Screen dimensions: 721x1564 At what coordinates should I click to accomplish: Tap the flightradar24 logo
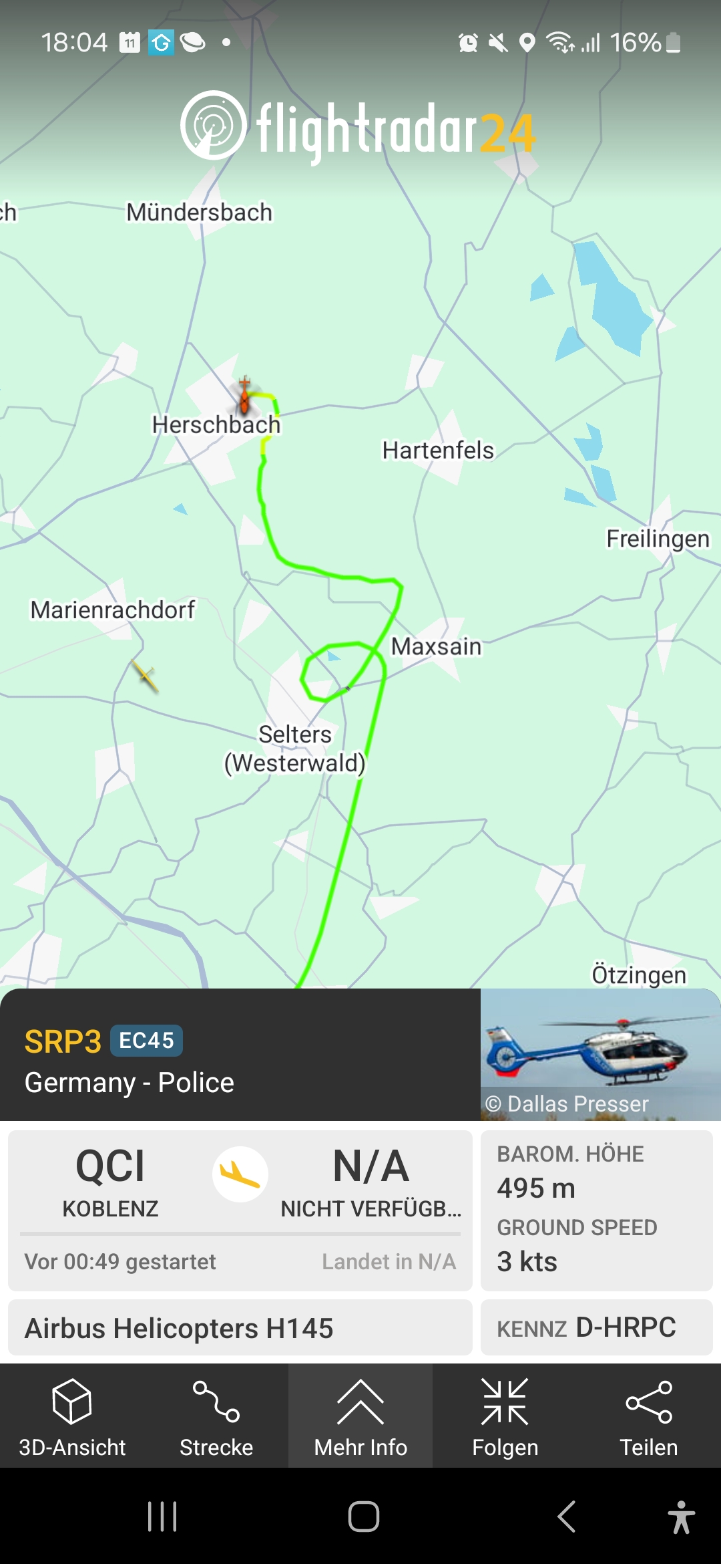[358, 128]
